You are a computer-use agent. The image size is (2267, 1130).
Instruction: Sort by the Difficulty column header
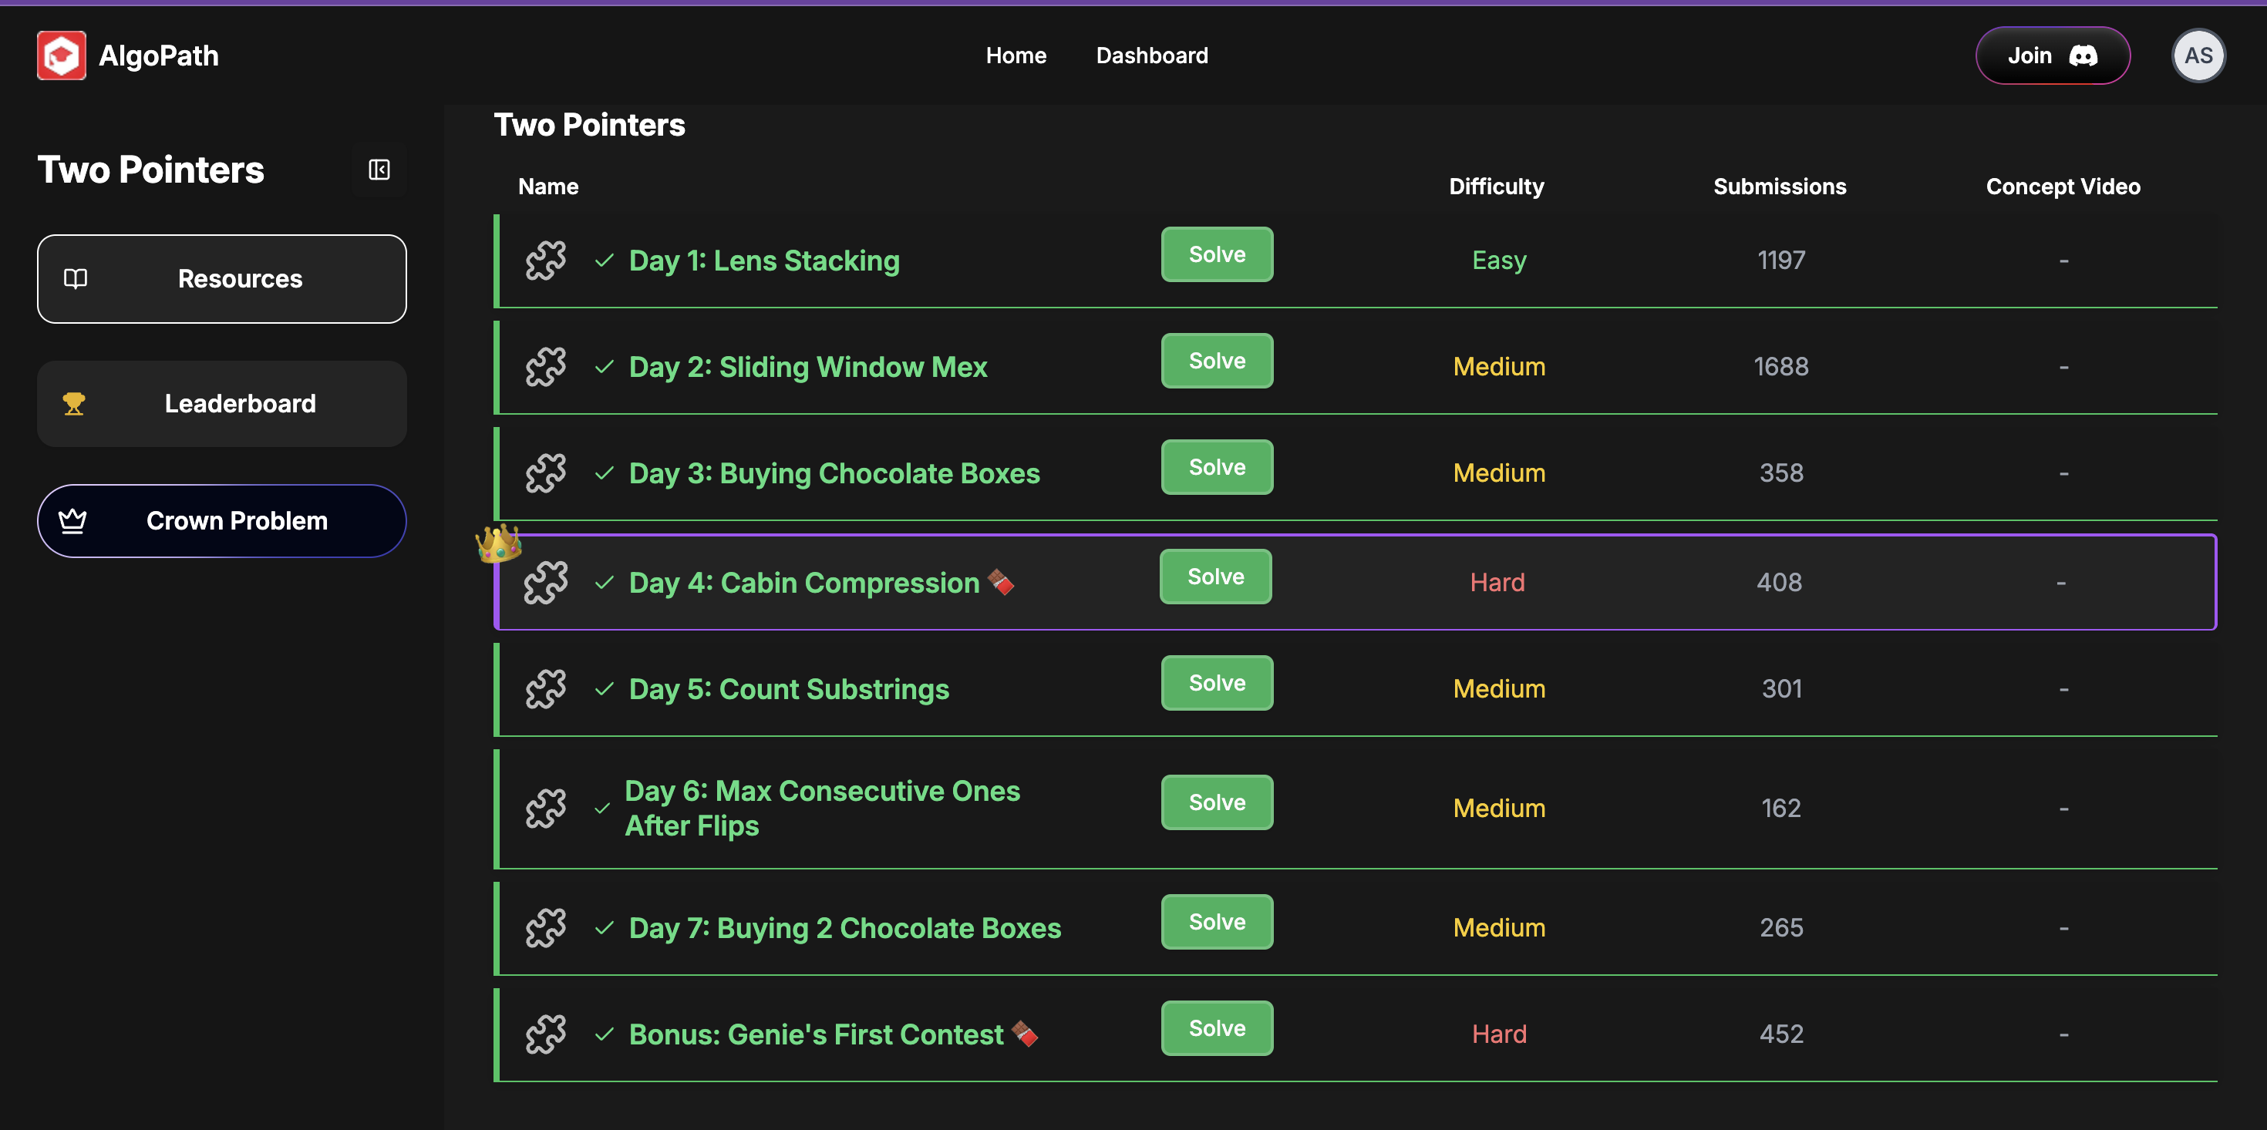(x=1495, y=187)
